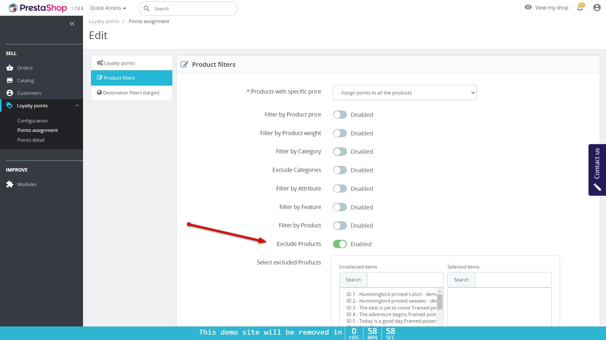Enable the Filter by Category toggle
The image size is (606, 340).
pos(340,152)
